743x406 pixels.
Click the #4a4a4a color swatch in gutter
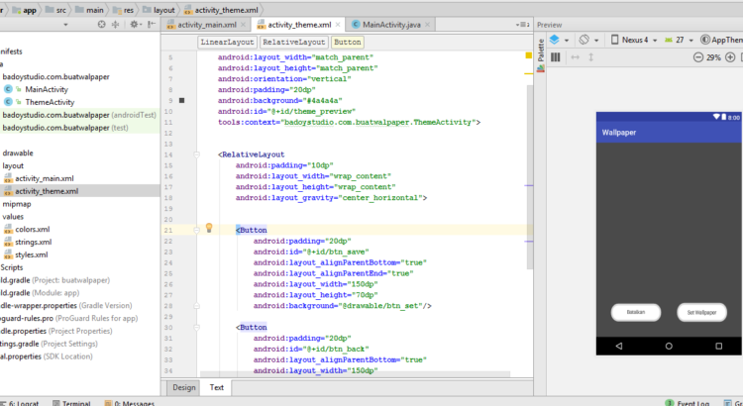(x=181, y=100)
